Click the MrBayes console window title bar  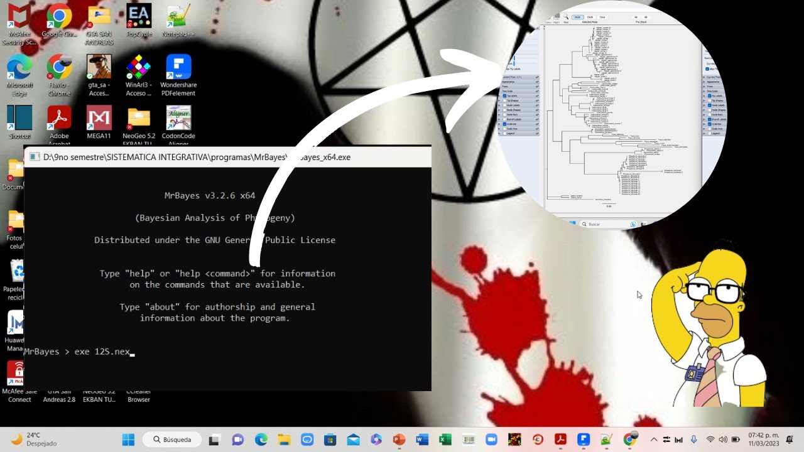click(227, 157)
